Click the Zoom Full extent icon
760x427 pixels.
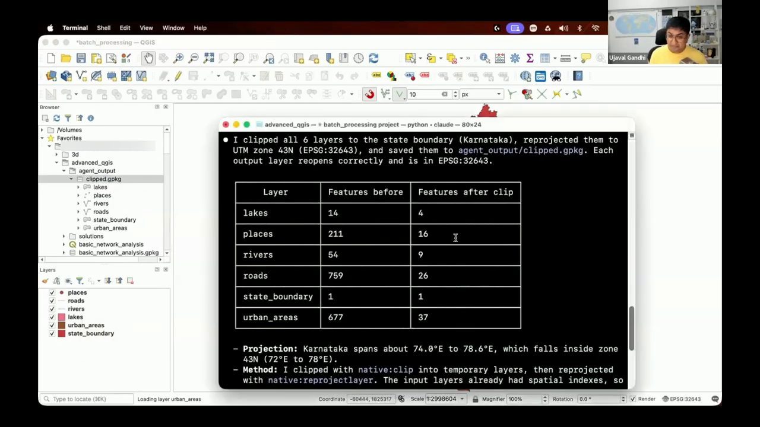[x=208, y=58]
